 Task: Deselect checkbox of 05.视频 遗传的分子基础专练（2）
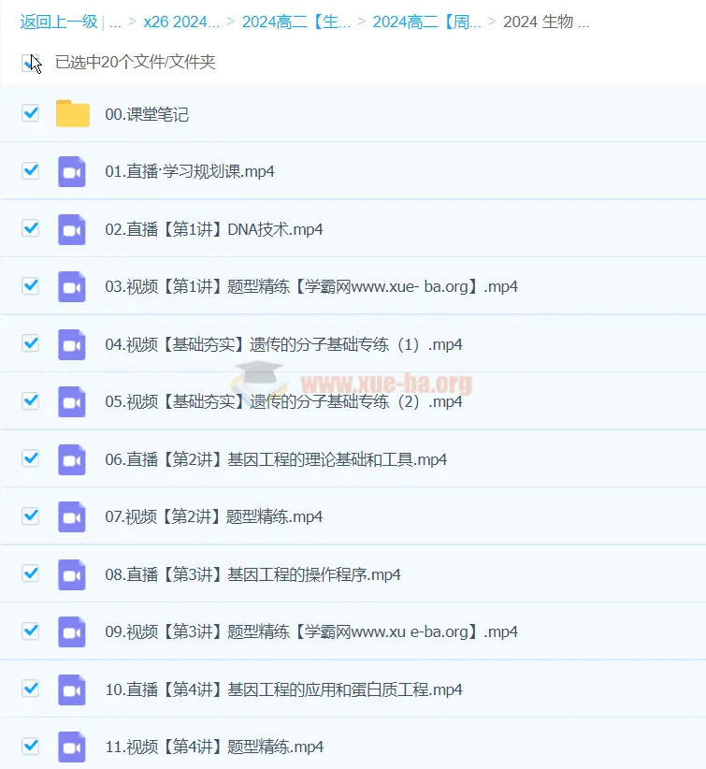pyautogui.click(x=31, y=400)
